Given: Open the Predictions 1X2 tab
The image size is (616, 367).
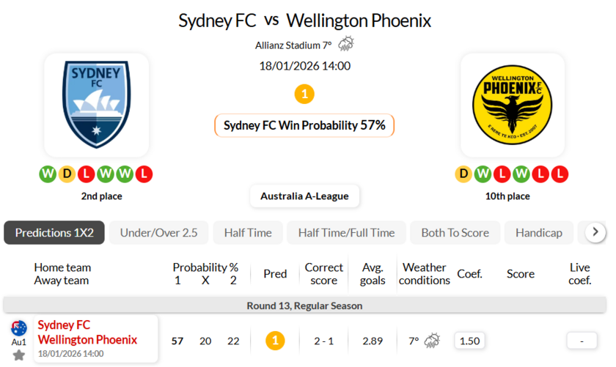Looking at the screenshot, I should pyautogui.click(x=54, y=233).
